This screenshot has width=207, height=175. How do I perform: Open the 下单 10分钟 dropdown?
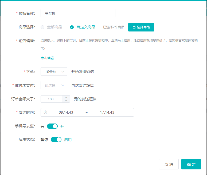coord(54,71)
